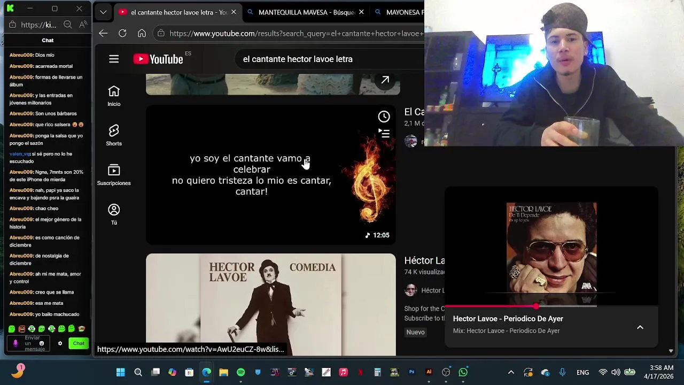This screenshot has height=385, width=684.
Task: Open Spotify from the taskbar
Action: [x=240, y=372]
